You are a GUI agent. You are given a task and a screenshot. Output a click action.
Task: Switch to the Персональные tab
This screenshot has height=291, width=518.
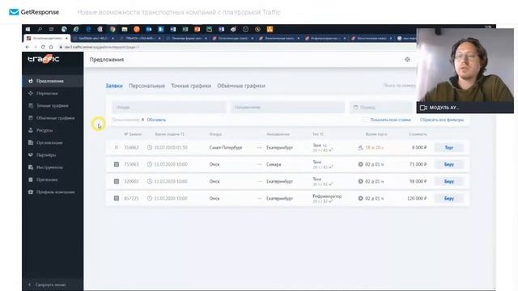click(146, 86)
